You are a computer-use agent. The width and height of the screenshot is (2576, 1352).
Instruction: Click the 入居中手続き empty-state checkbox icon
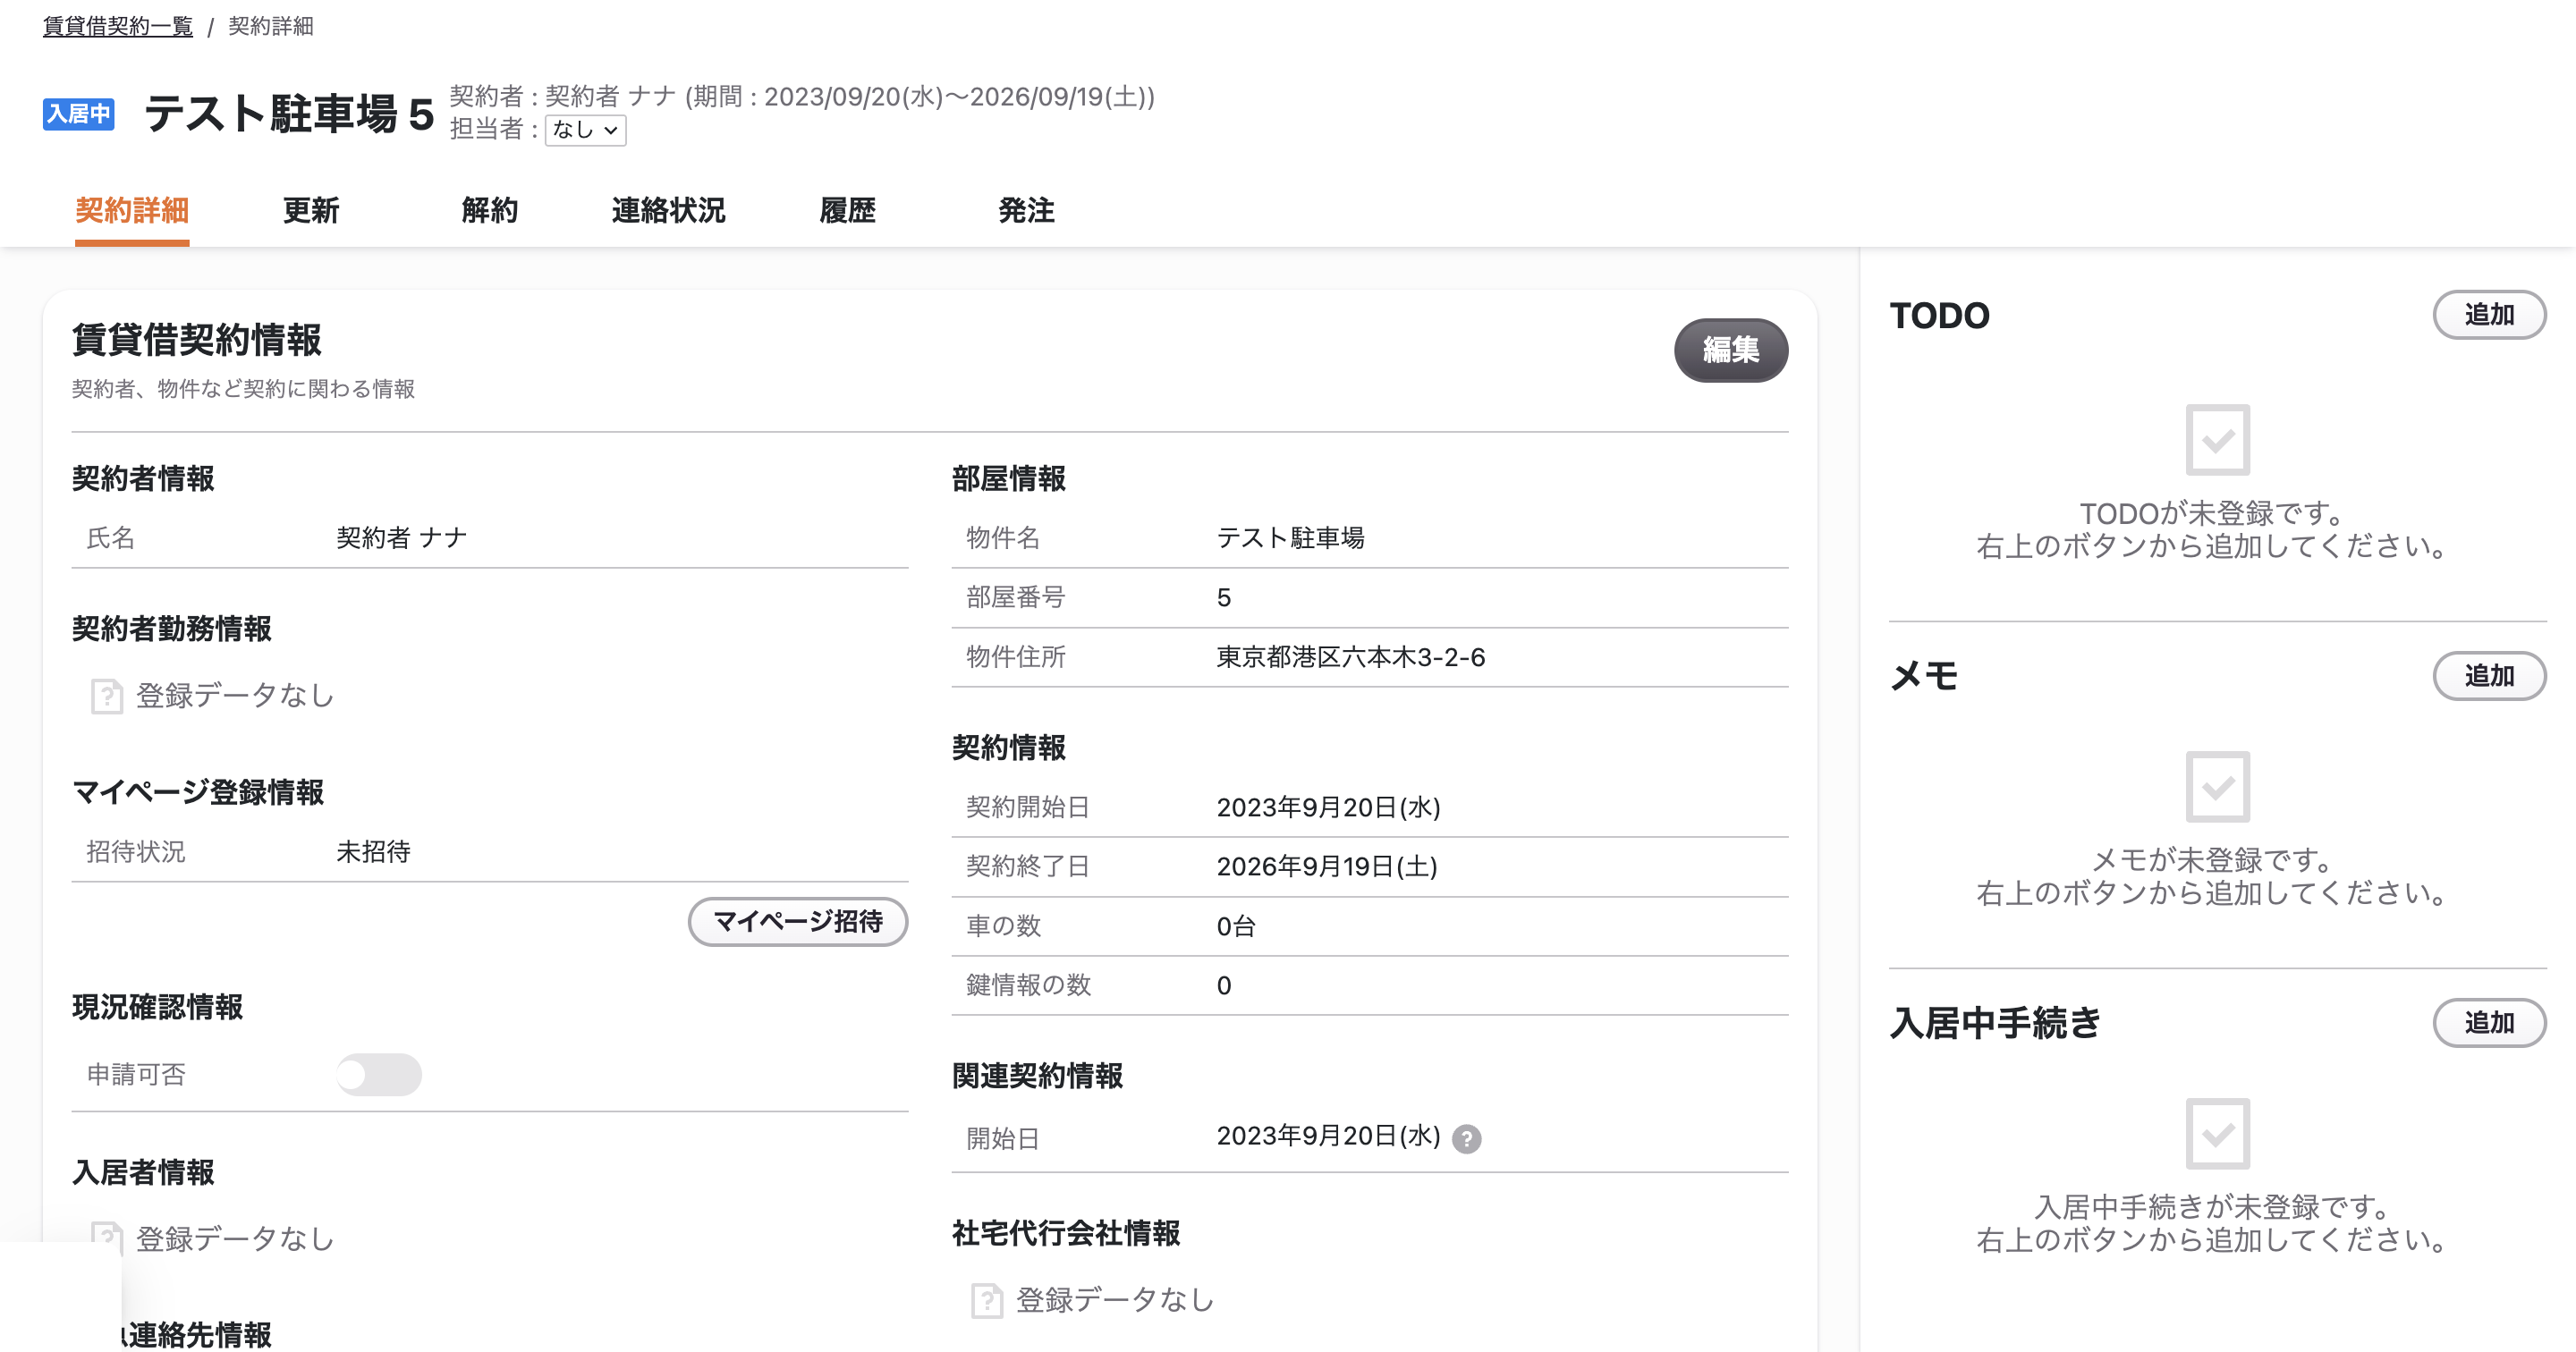[x=2217, y=1134]
